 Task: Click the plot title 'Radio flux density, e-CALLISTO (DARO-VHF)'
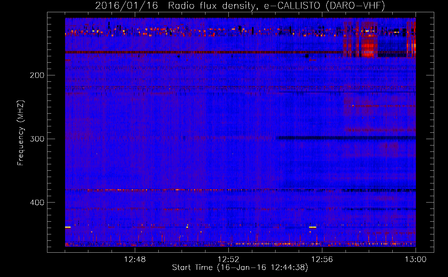276,6
